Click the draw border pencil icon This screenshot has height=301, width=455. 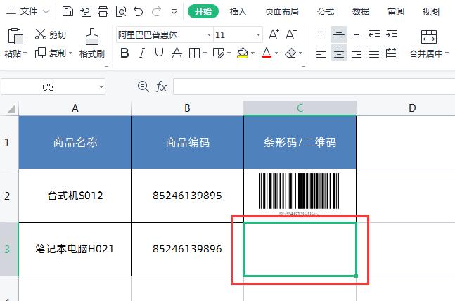point(218,53)
